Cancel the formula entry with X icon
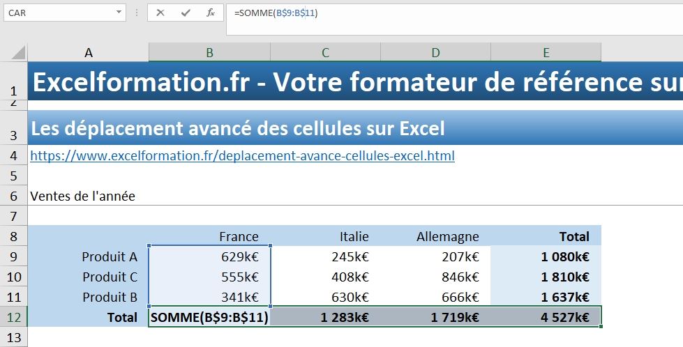 pyautogui.click(x=160, y=13)
